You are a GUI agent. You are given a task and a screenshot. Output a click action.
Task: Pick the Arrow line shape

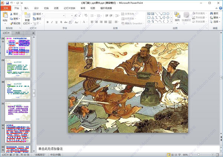click(160, 14)
